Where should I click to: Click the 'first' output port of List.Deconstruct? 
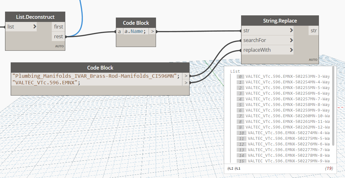pyautogui.click(x=58, y=27)
